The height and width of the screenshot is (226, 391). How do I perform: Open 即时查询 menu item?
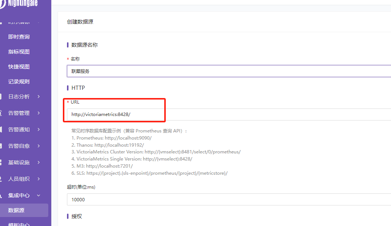[x=19, y=37]
